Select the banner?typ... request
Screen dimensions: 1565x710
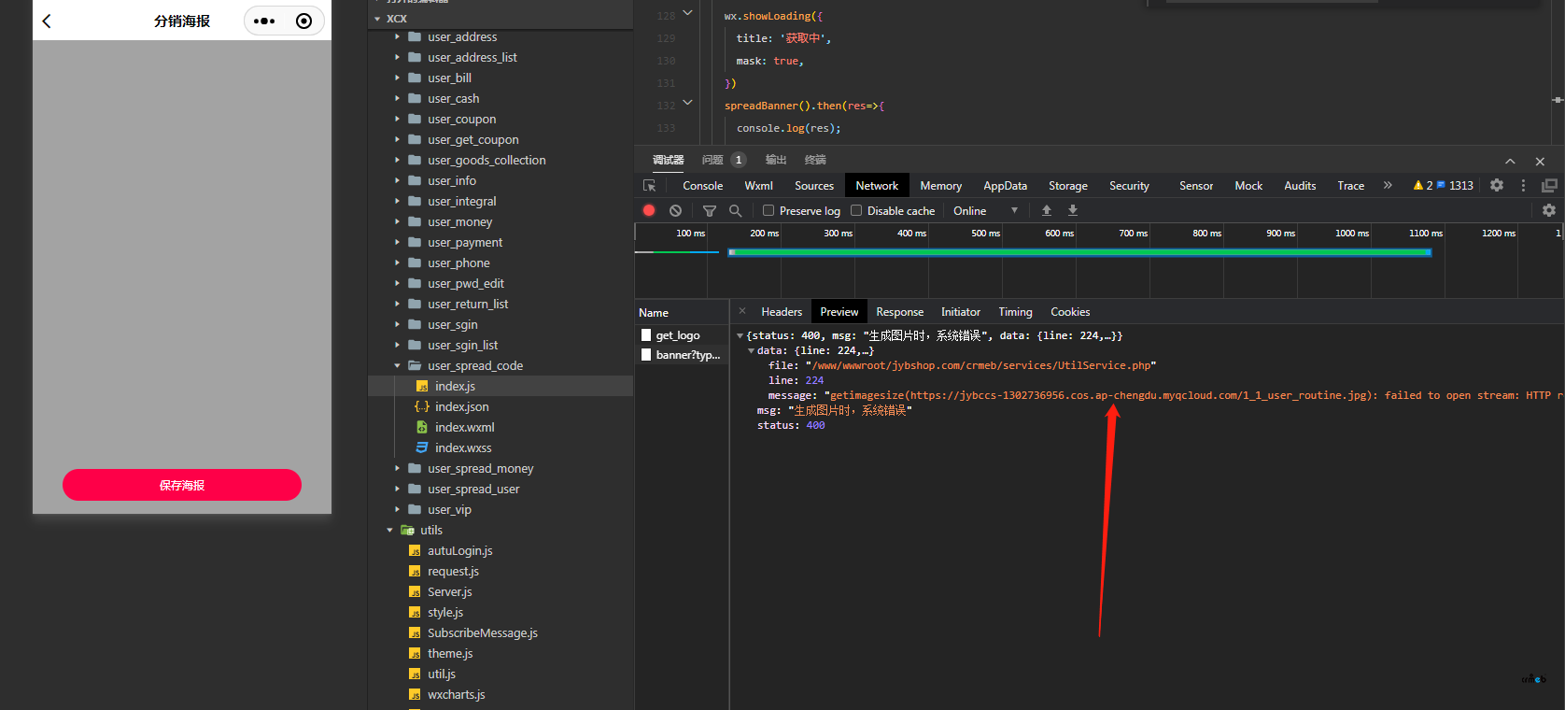coord(683,354)
